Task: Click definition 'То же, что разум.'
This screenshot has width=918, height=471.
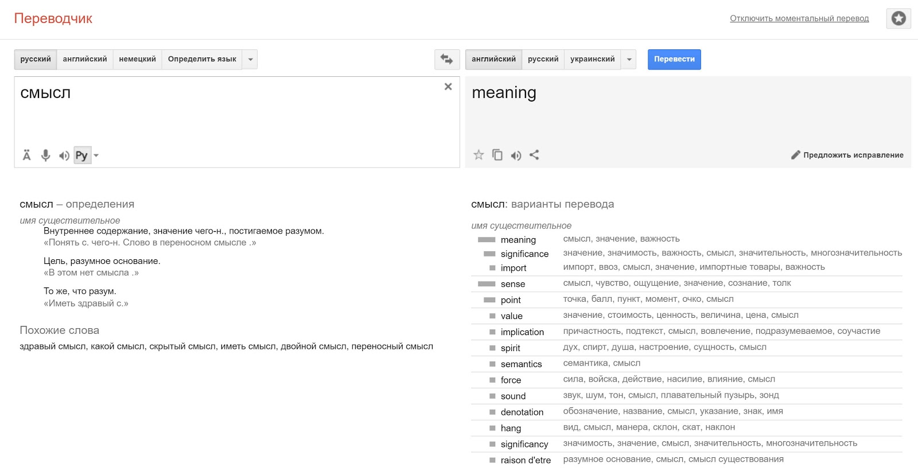Action: click(80, 291)
